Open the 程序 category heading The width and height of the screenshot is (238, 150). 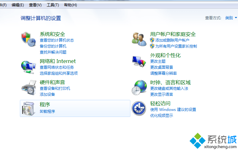(45, 105)
